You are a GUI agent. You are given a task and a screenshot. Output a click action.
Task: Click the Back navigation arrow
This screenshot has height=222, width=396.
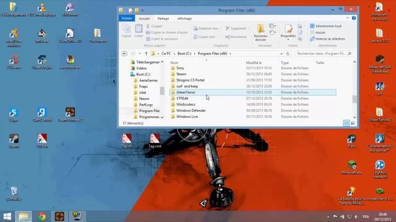click(x=124, y=54)
